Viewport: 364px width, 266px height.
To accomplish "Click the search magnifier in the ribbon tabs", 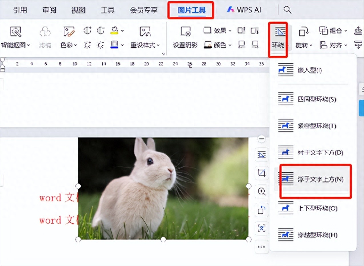I will [287, 10].
